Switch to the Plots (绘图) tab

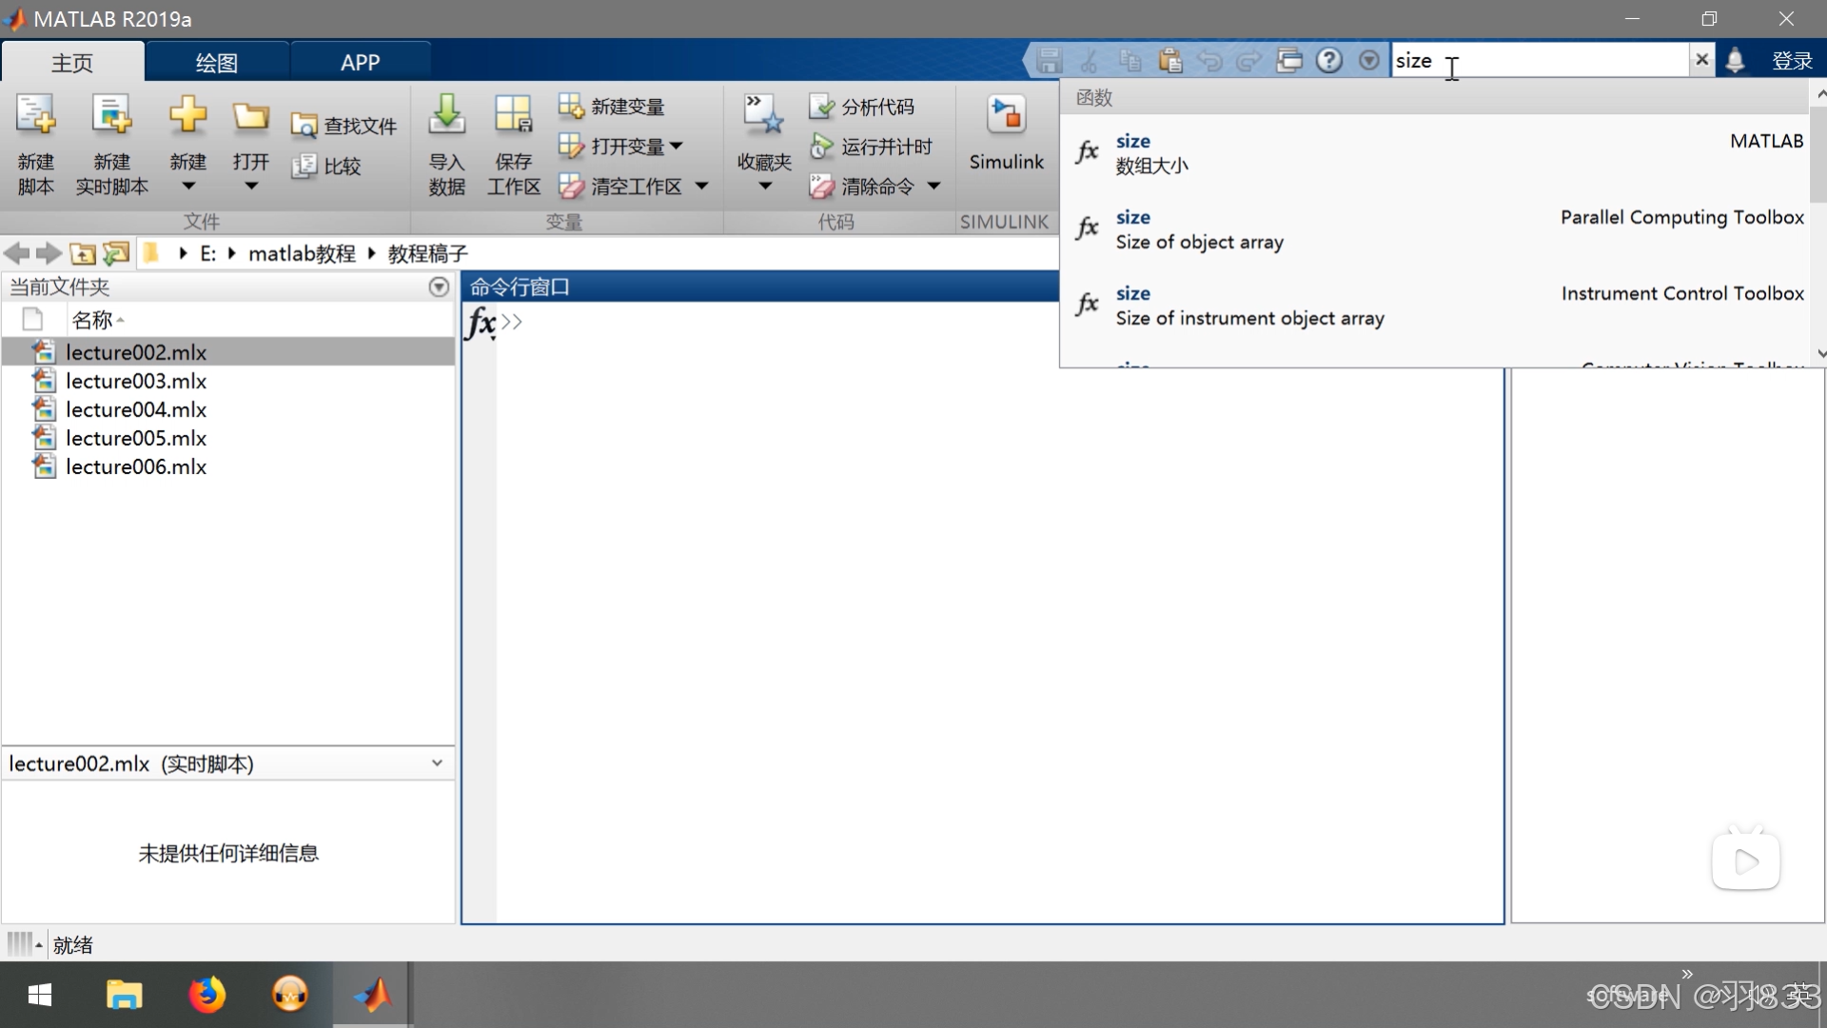click(216, 63)
